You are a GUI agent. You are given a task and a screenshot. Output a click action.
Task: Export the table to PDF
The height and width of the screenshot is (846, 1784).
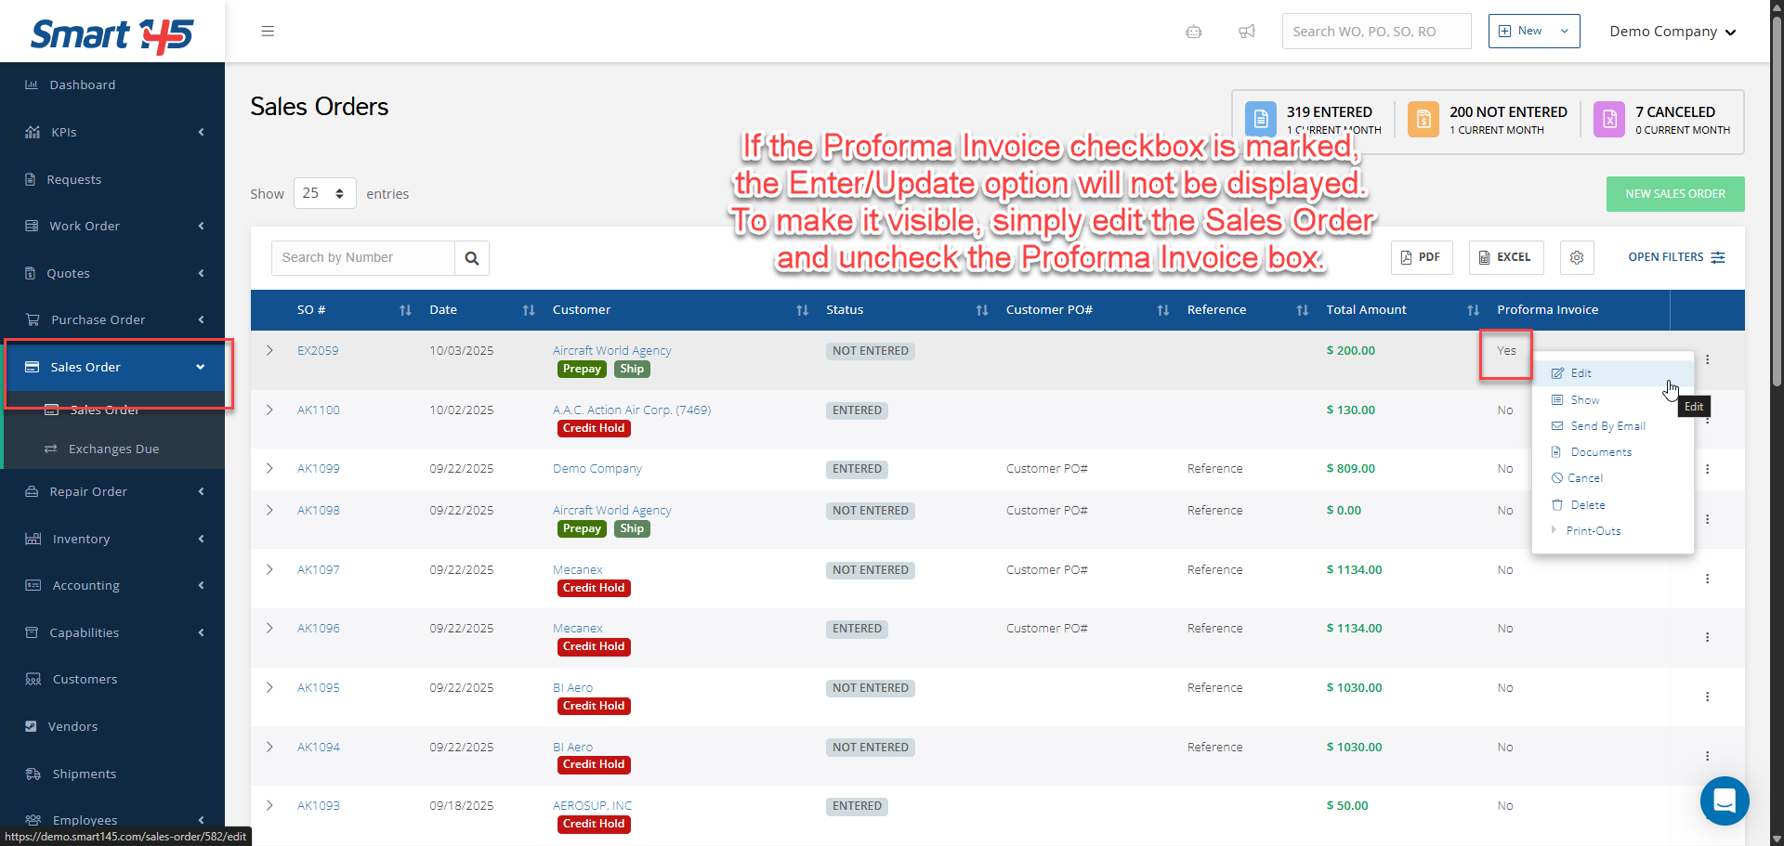click(1421, 257)
